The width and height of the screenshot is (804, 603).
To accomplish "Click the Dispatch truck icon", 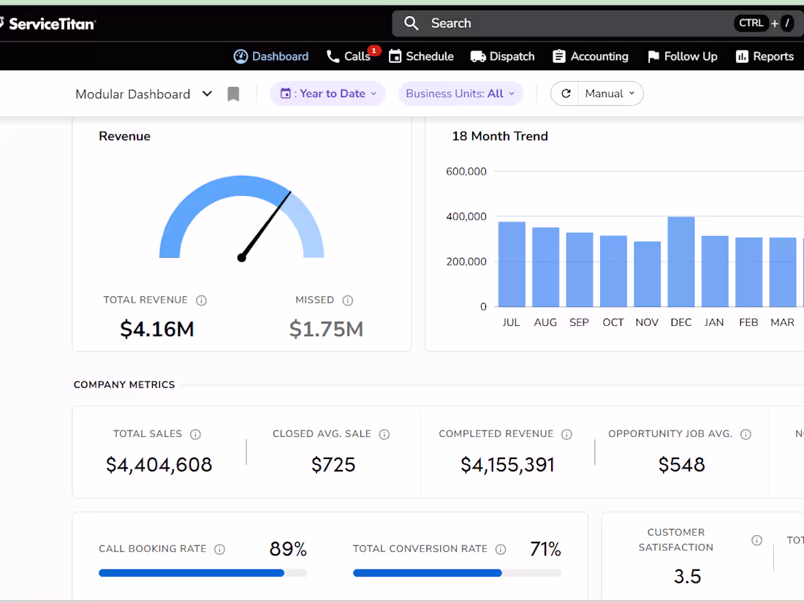I will (479, 56).
